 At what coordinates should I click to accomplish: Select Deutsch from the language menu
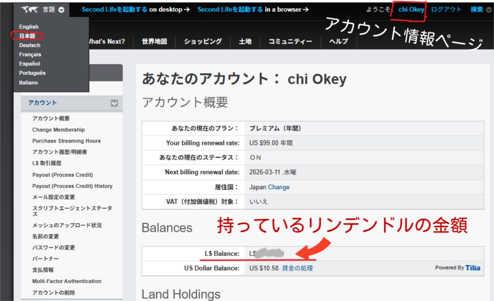[29, 45]
